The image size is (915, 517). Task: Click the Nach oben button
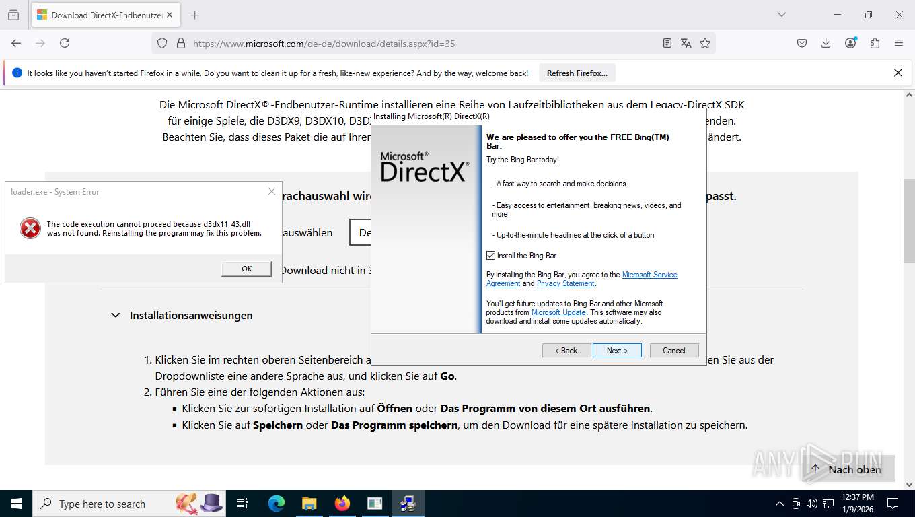pos(847,469)
